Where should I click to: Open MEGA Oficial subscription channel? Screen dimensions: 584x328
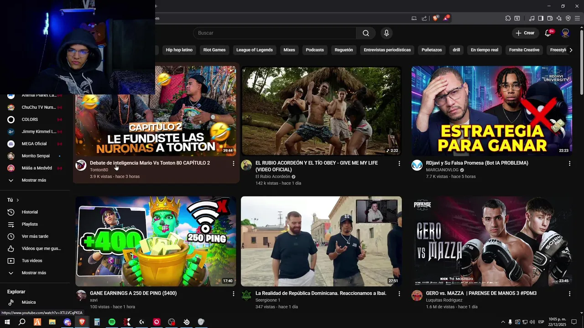click(35, 143)
